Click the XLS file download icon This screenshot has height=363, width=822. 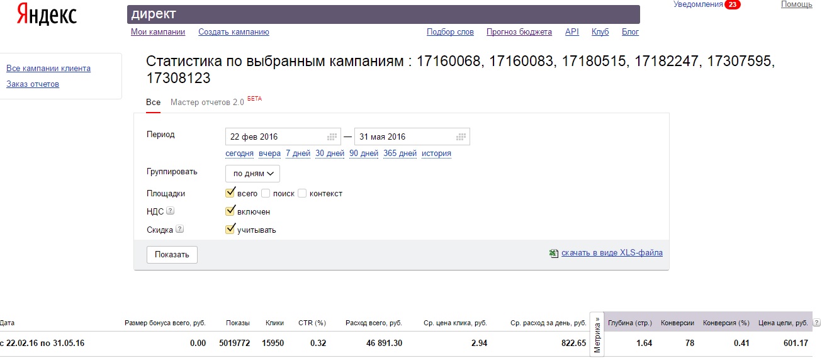554,253
